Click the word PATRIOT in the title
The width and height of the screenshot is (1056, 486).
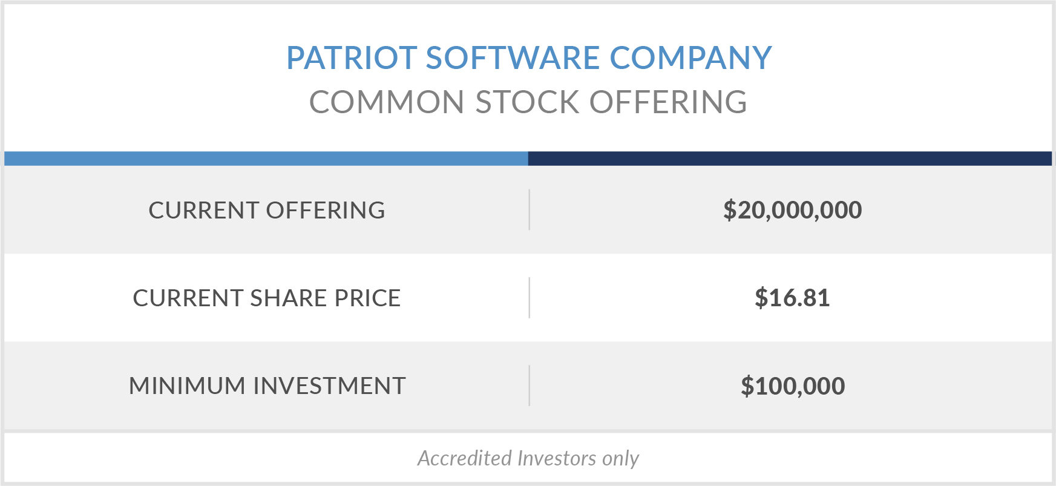click(351, 58)
